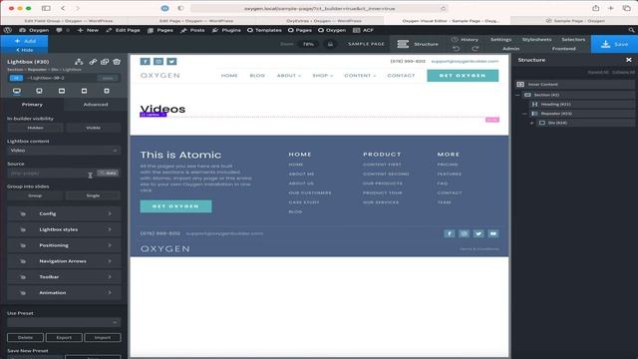Click the Export preset button
The height and width of the screenshot is (359, 638).
click(x=64, y=337)
